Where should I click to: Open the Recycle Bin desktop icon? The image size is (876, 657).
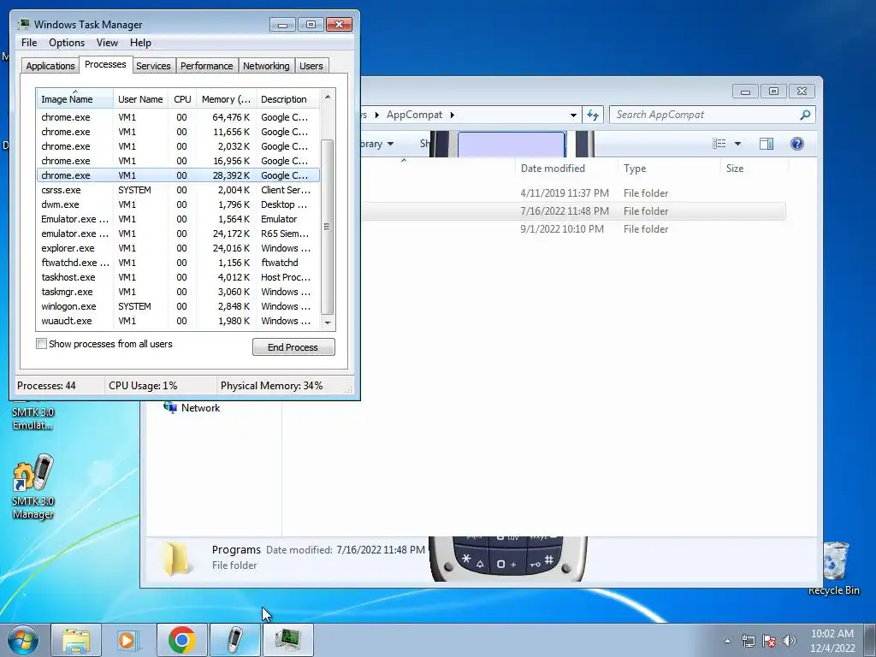(x=834, y=568)
